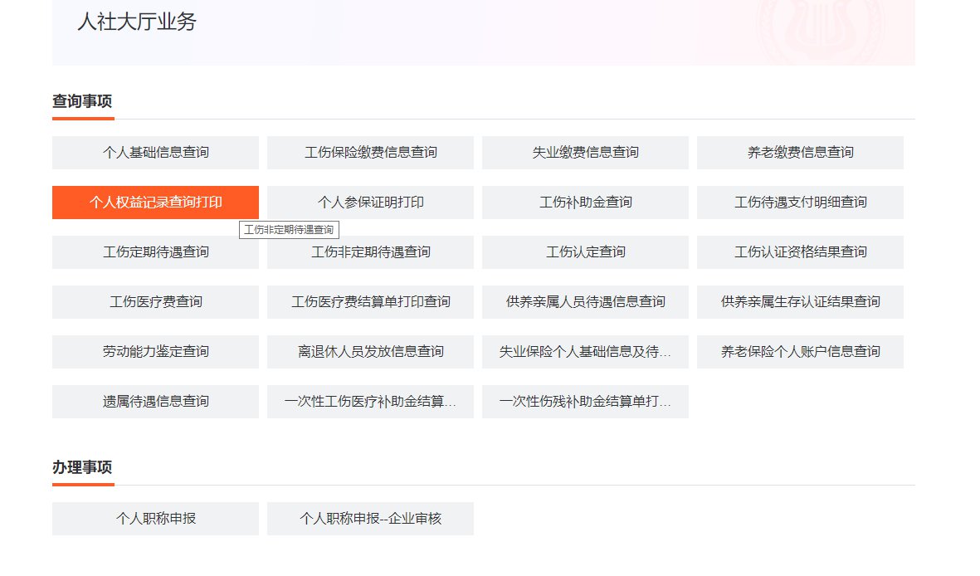
Task: Open 个人基础信息查询
Action: click(x=155, y=153)
